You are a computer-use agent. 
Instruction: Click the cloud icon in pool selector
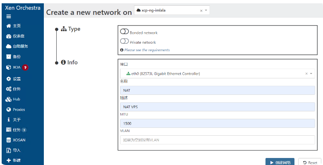[139, 10]
